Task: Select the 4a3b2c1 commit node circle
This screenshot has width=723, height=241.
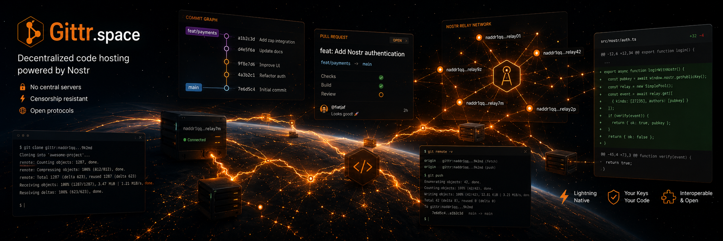Action: pyautogui.click(x=226, y=75)
